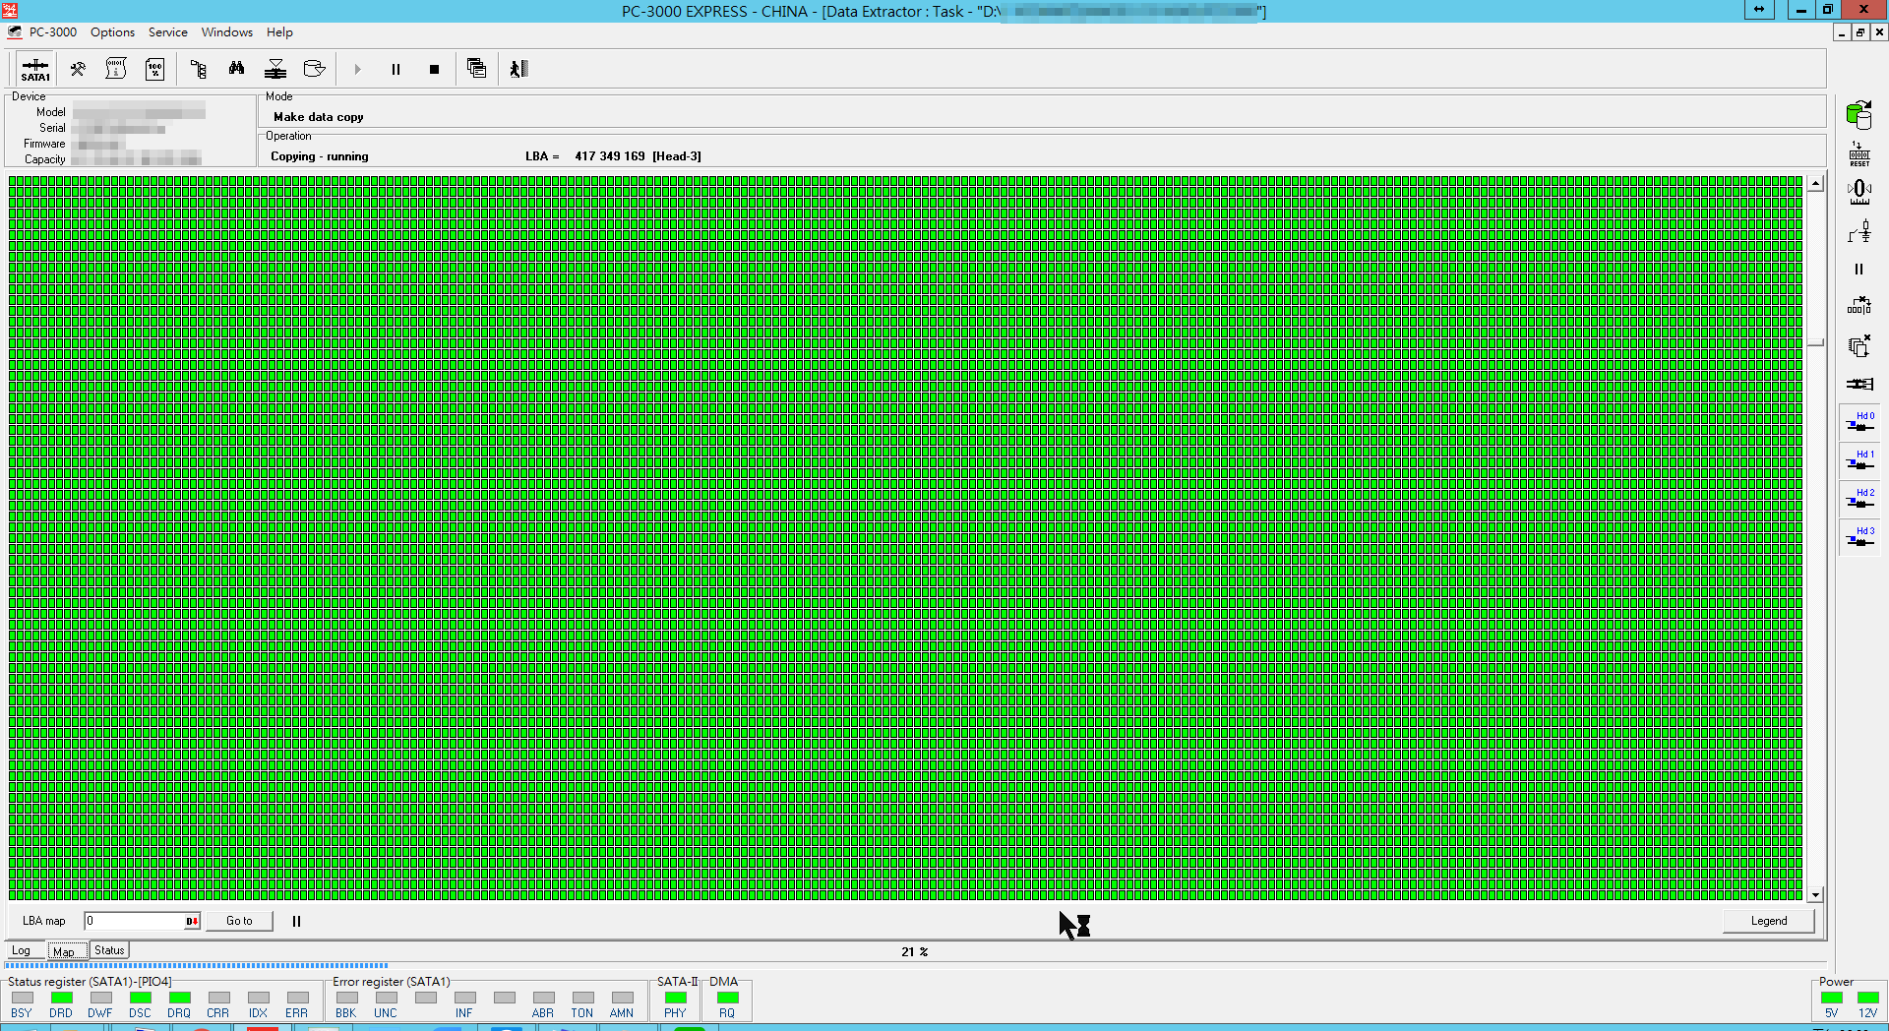Open the stacked windows icon
Viewport: 1889px width, 1031px height.
[x=477, y=69]
